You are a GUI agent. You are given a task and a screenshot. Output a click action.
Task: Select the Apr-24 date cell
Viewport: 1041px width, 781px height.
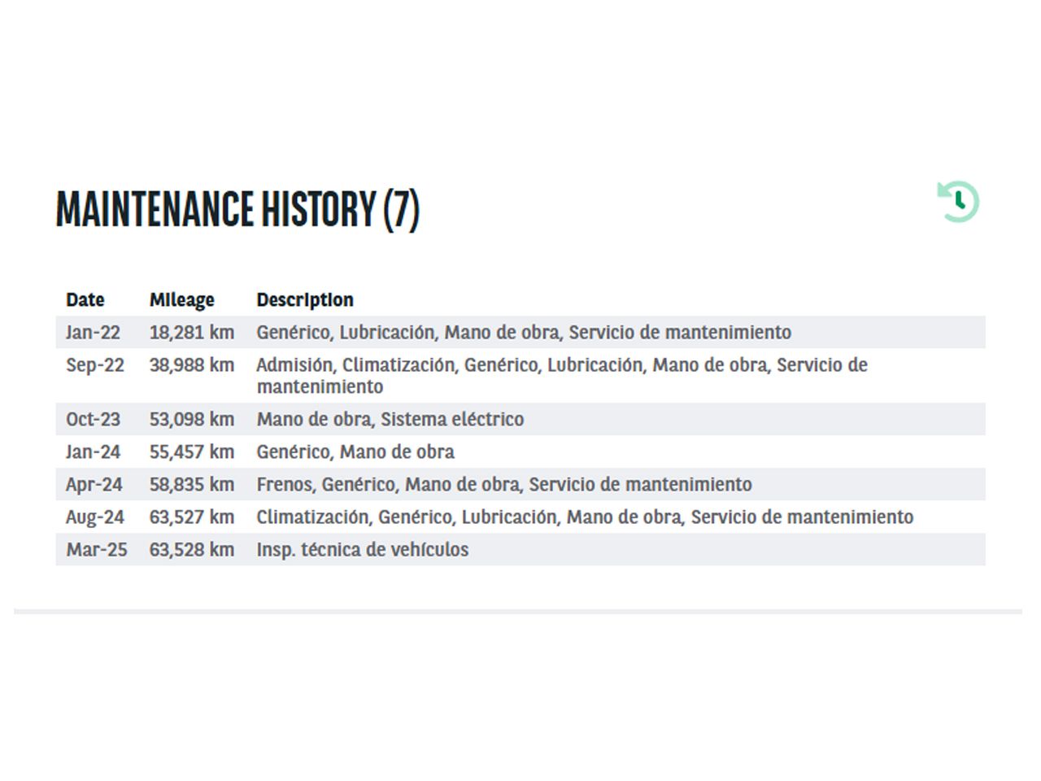click(x=94, y=485)
